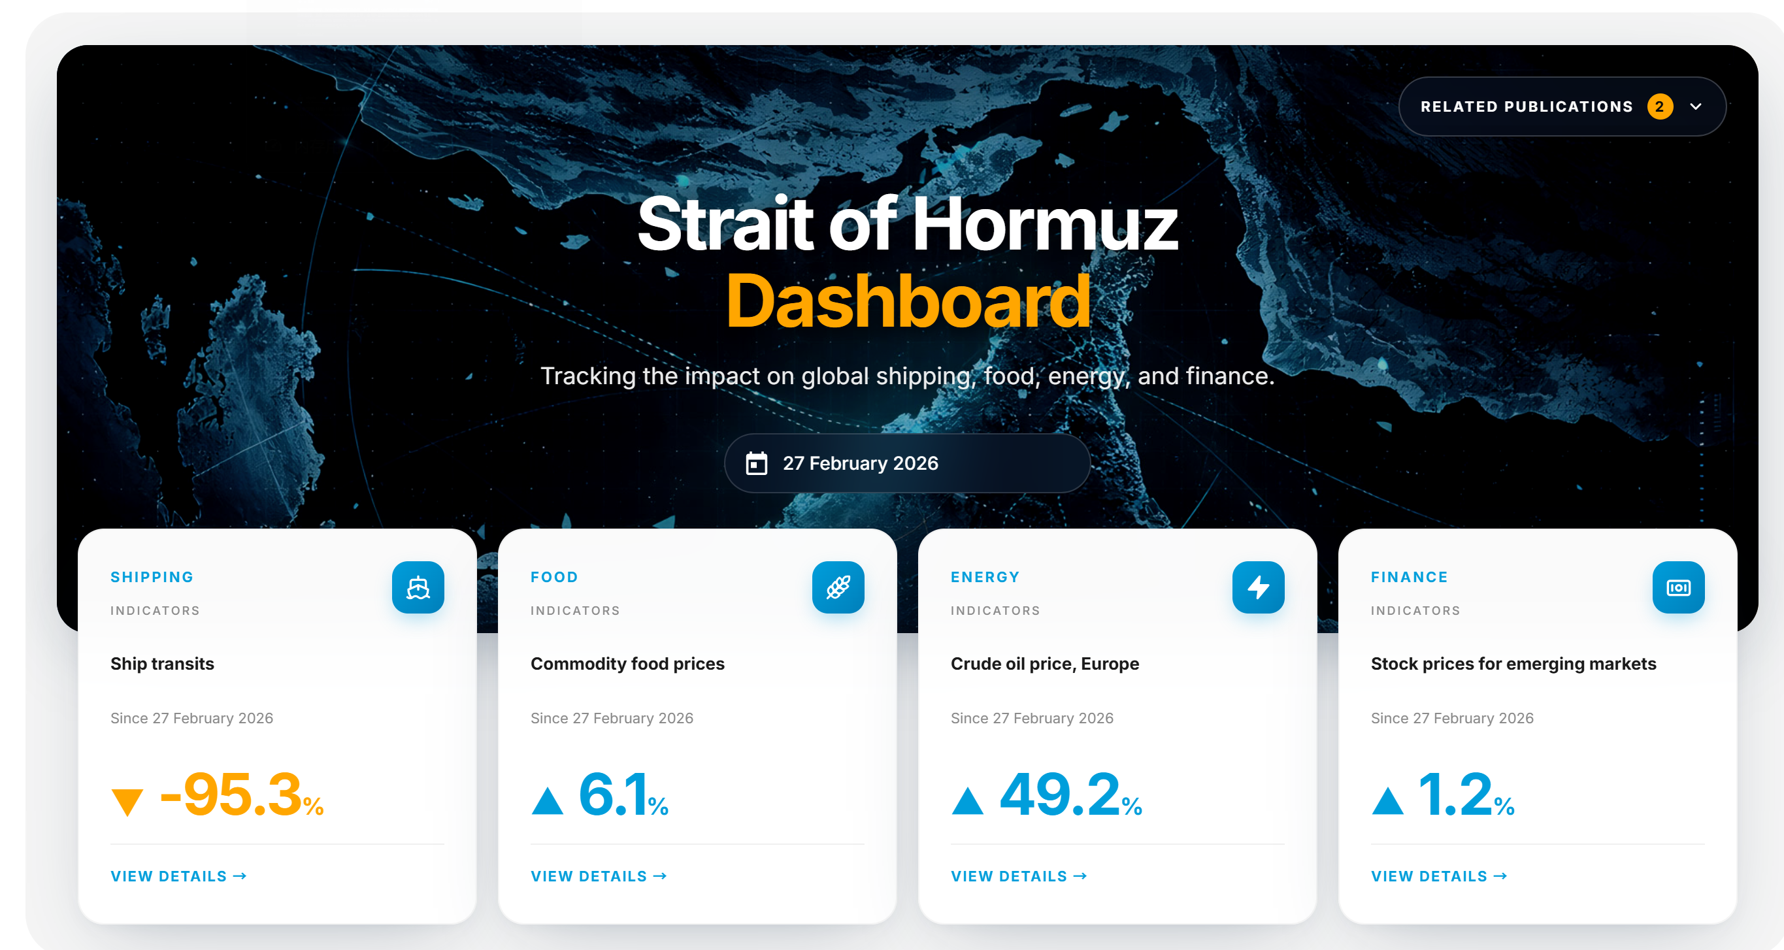Screen dimensions: 1784x950
Task: Select the Finance indicators heading
Action: [1409, 577]
